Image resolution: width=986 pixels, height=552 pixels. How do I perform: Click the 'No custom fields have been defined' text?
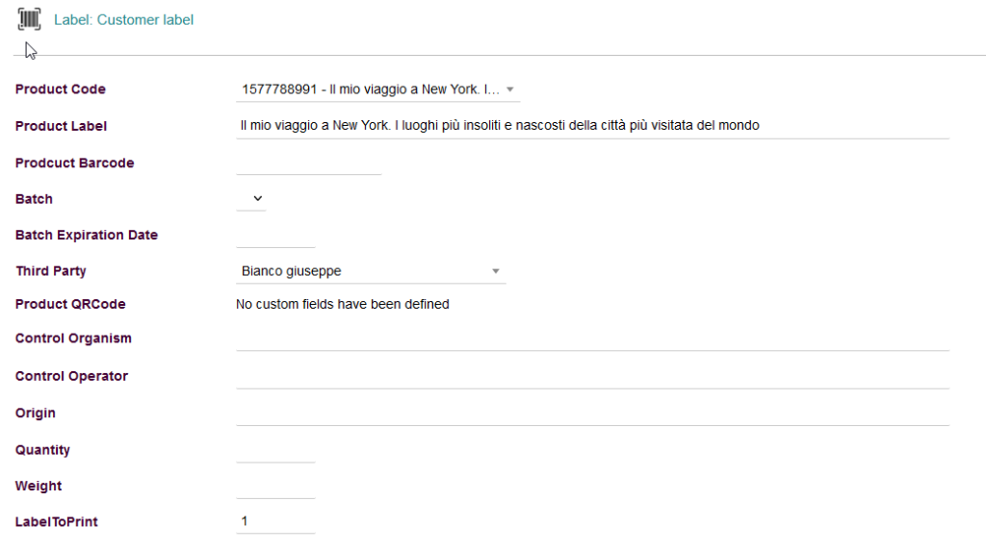point(342,305)
